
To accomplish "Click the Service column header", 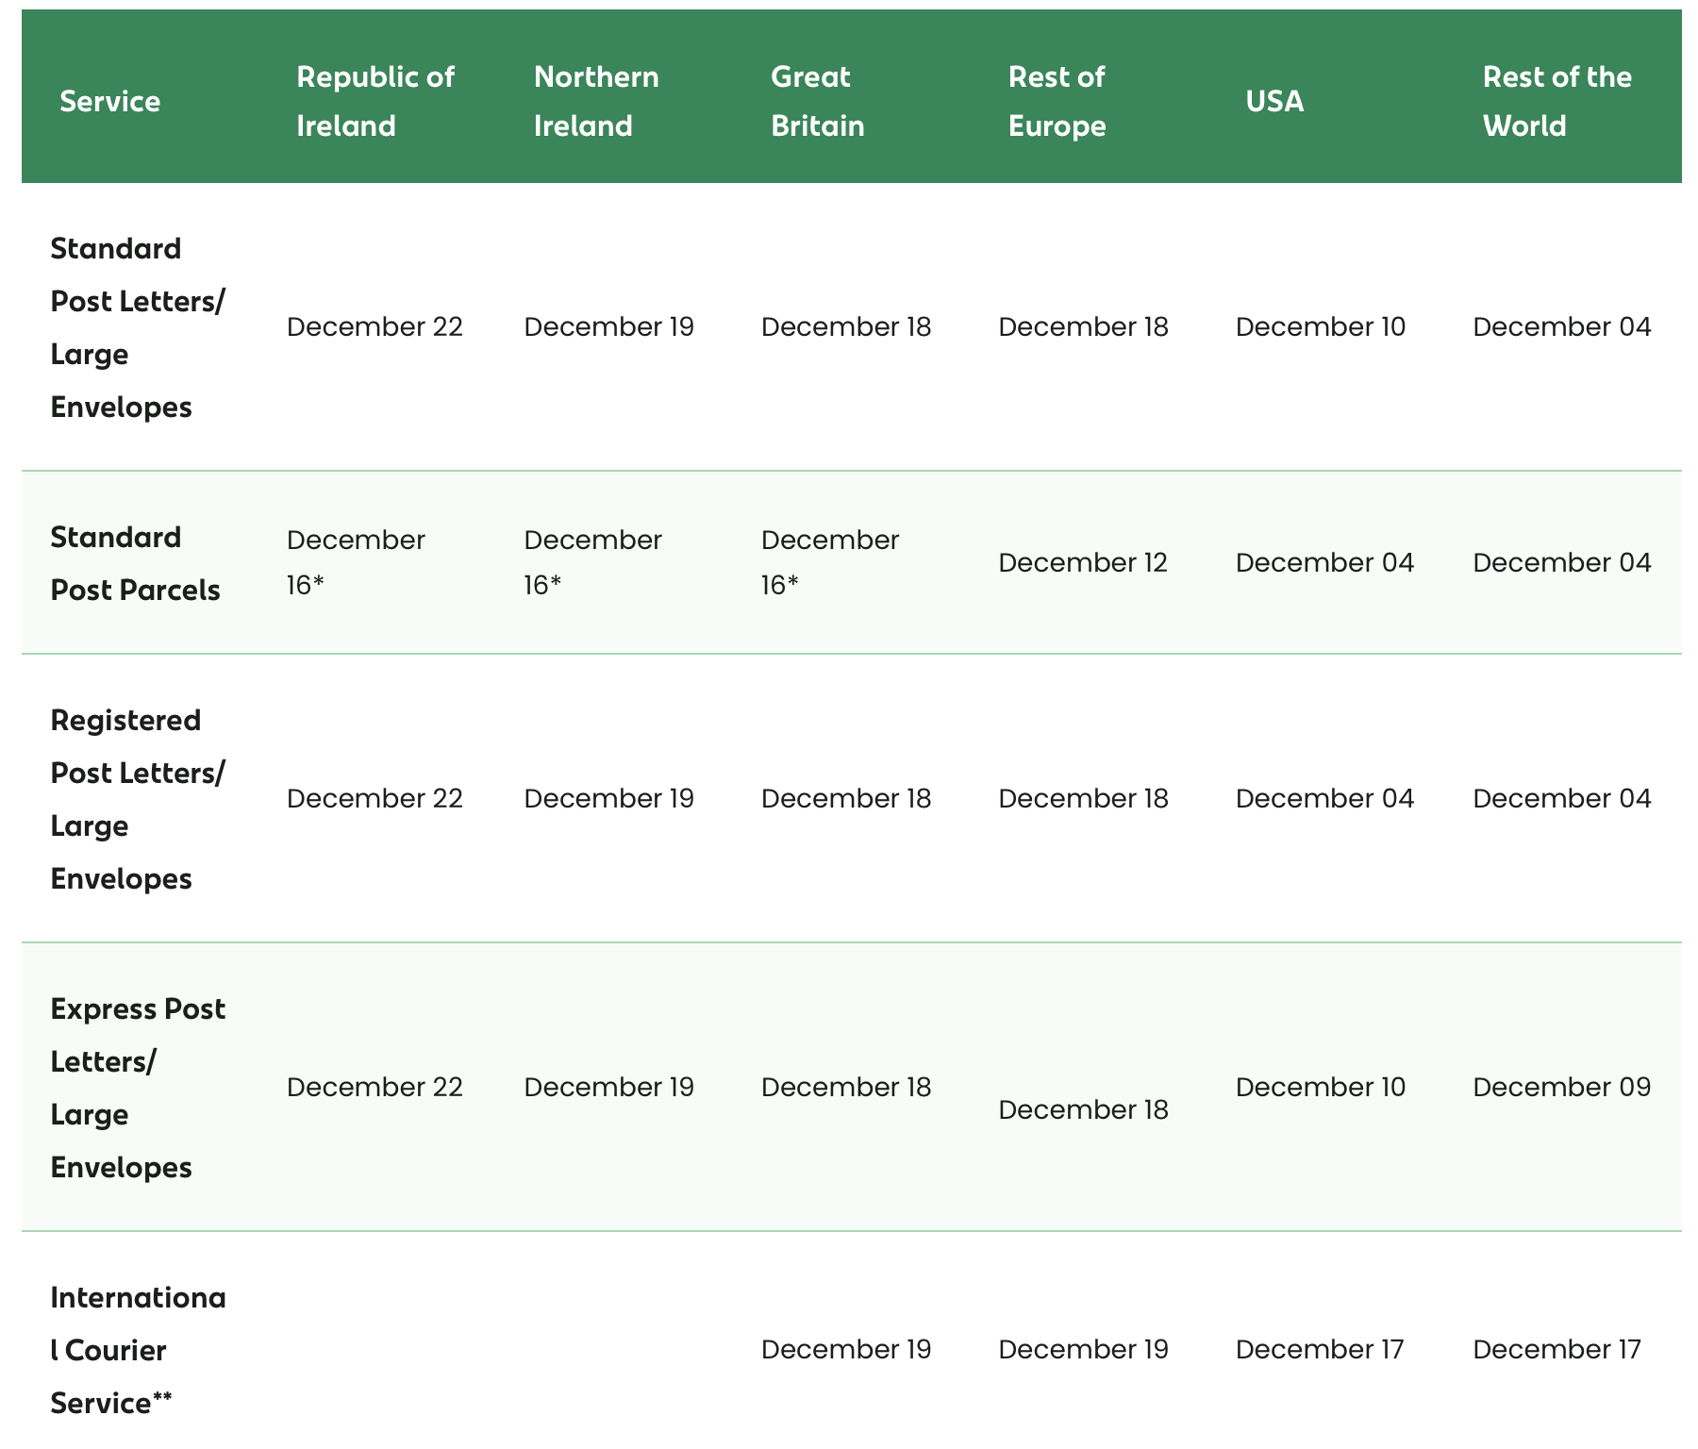I will point(109,101).
